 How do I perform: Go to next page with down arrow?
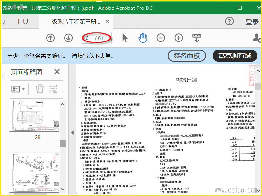pyautogui.click(x=68, y=38)
